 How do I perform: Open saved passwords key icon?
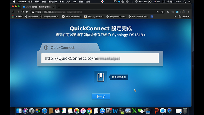tap(158, 12)
